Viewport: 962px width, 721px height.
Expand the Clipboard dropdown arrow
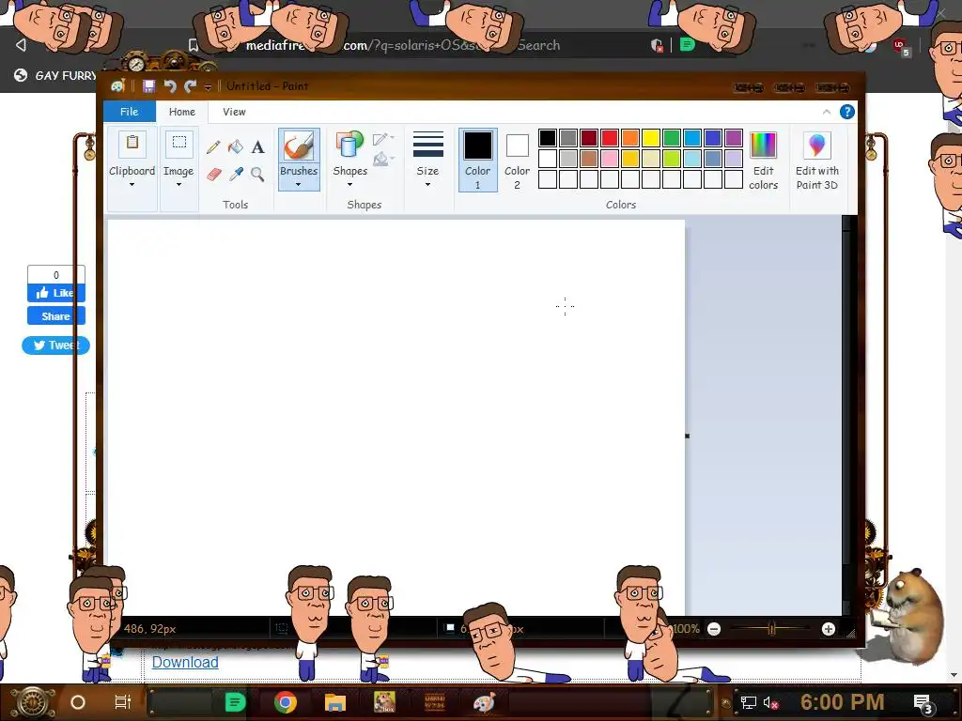132,185
